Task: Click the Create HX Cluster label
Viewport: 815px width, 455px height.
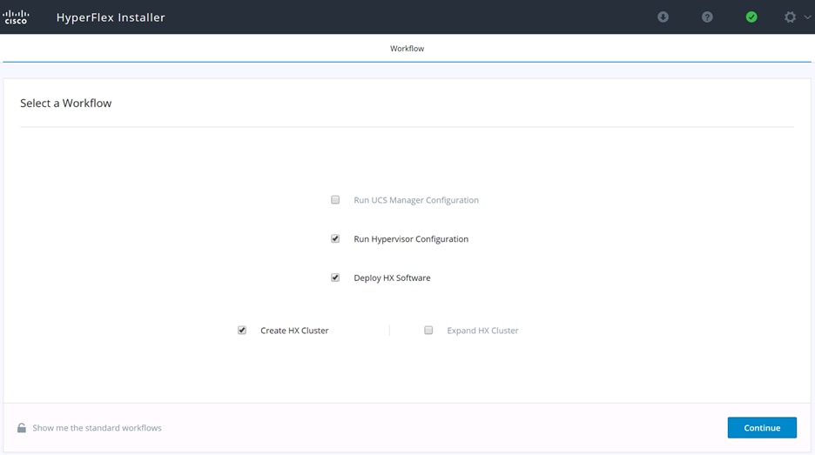Action: click(294, 331)
